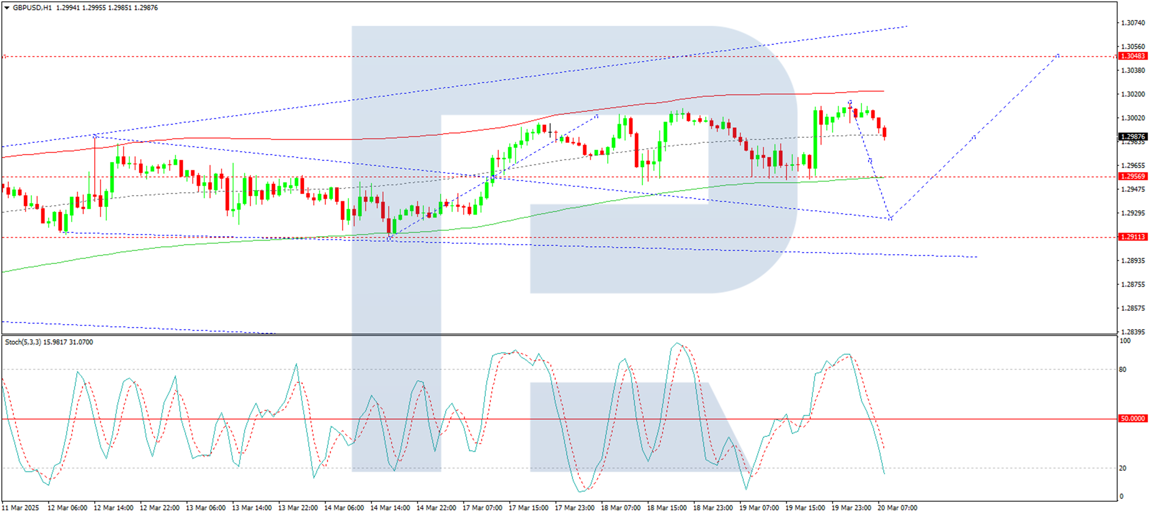The height and width of the screenshot is (516, 1150).
Task: Click the black current price tag 1.29876
Action: (x=1132, y=137)
